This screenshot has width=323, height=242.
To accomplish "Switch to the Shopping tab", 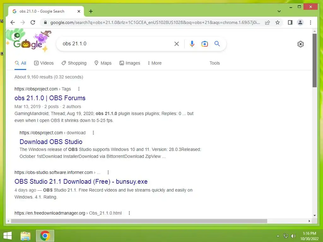I will 74,63.
